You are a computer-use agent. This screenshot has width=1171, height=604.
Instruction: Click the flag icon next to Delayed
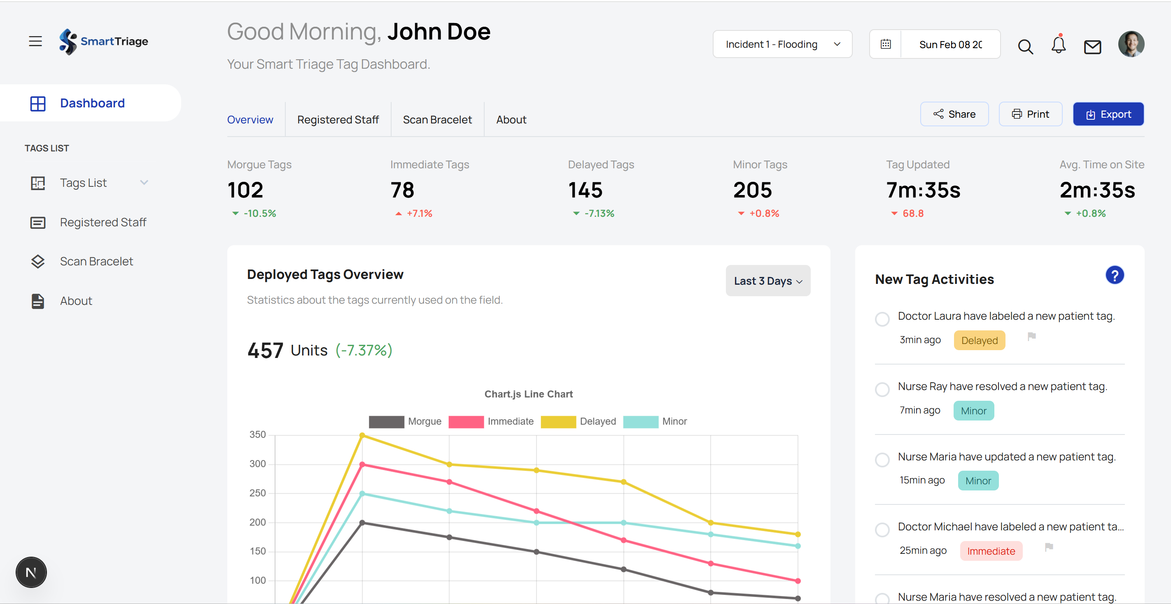[x=1031, y=337]
